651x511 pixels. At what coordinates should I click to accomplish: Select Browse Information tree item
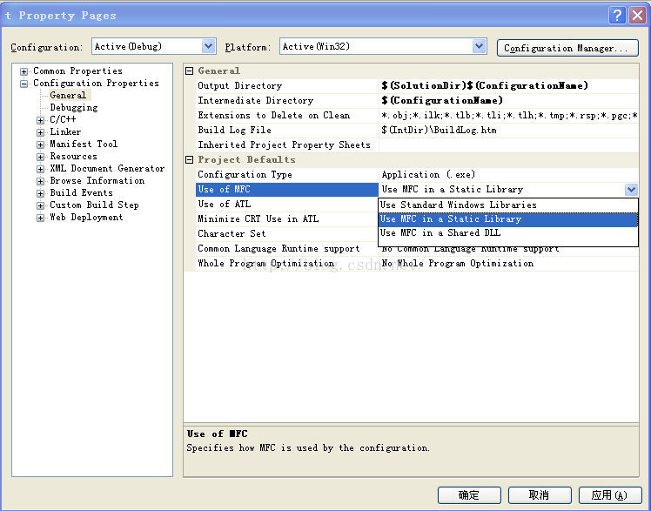point(97,180)
